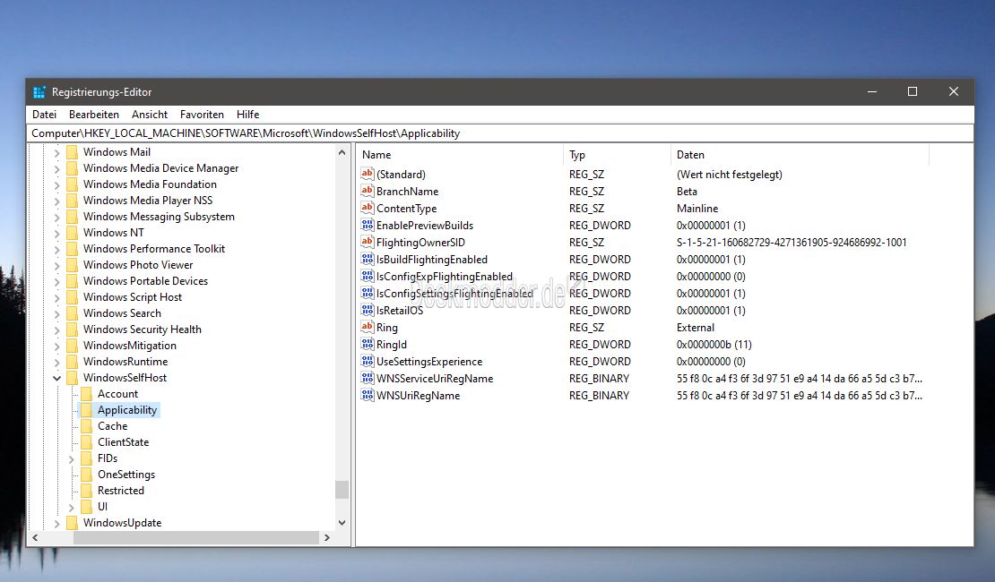Click the Windows Mail folder icon
Screen dimensions: 995x582
point(72,152)
